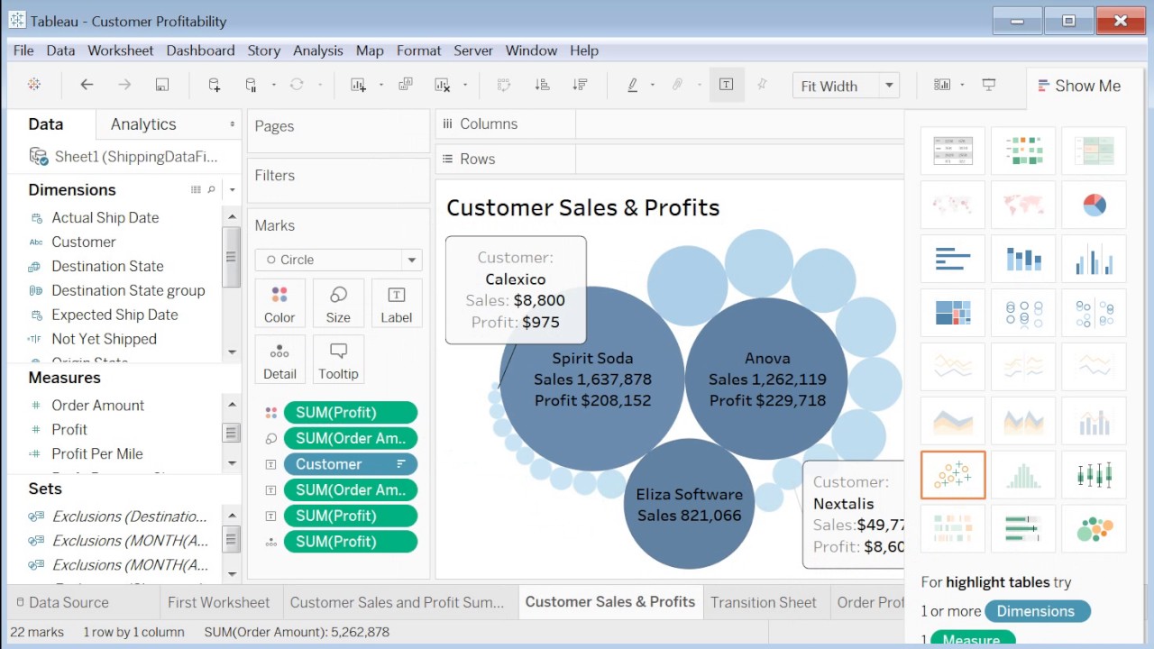This screenshot has height=649, width=1154.
Task: Click the Dimensions search magnifier icon
Action: pos(212,190)
